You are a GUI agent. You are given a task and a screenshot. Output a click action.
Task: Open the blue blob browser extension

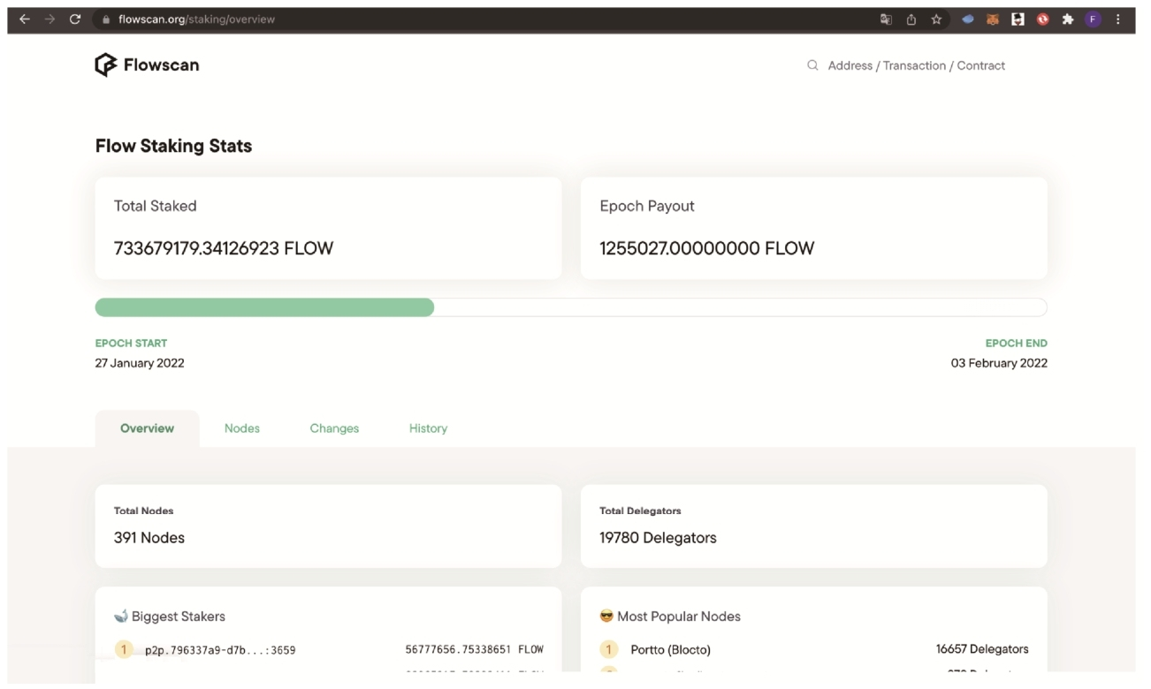click(x=968, y=19)
